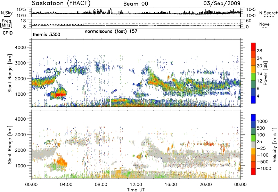Click the 'CPID' row label
This screenshot has height=192, width=278.
(7, 33)
